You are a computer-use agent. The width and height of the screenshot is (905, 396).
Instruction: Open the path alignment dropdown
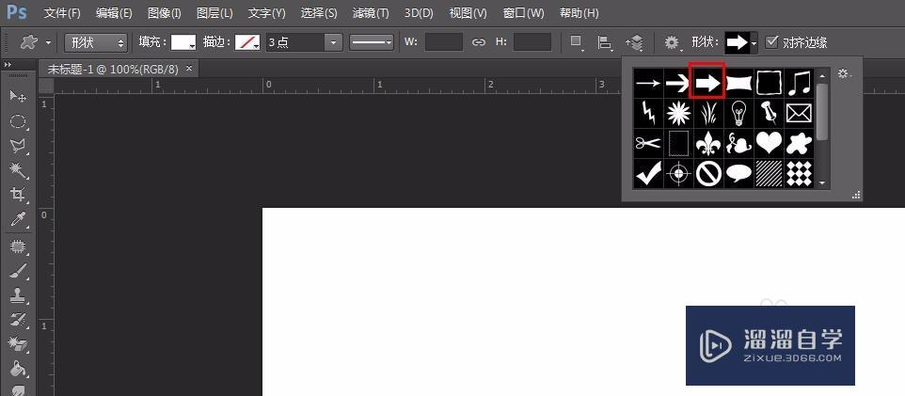[605, 42]
